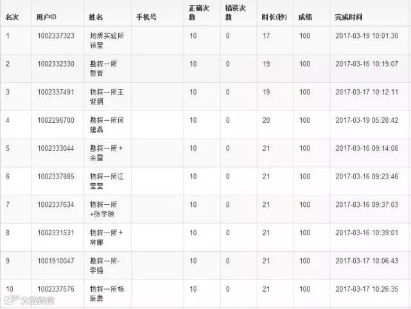Click the 成绩 column header
This screenshot has width=411, height=309.
306,17
